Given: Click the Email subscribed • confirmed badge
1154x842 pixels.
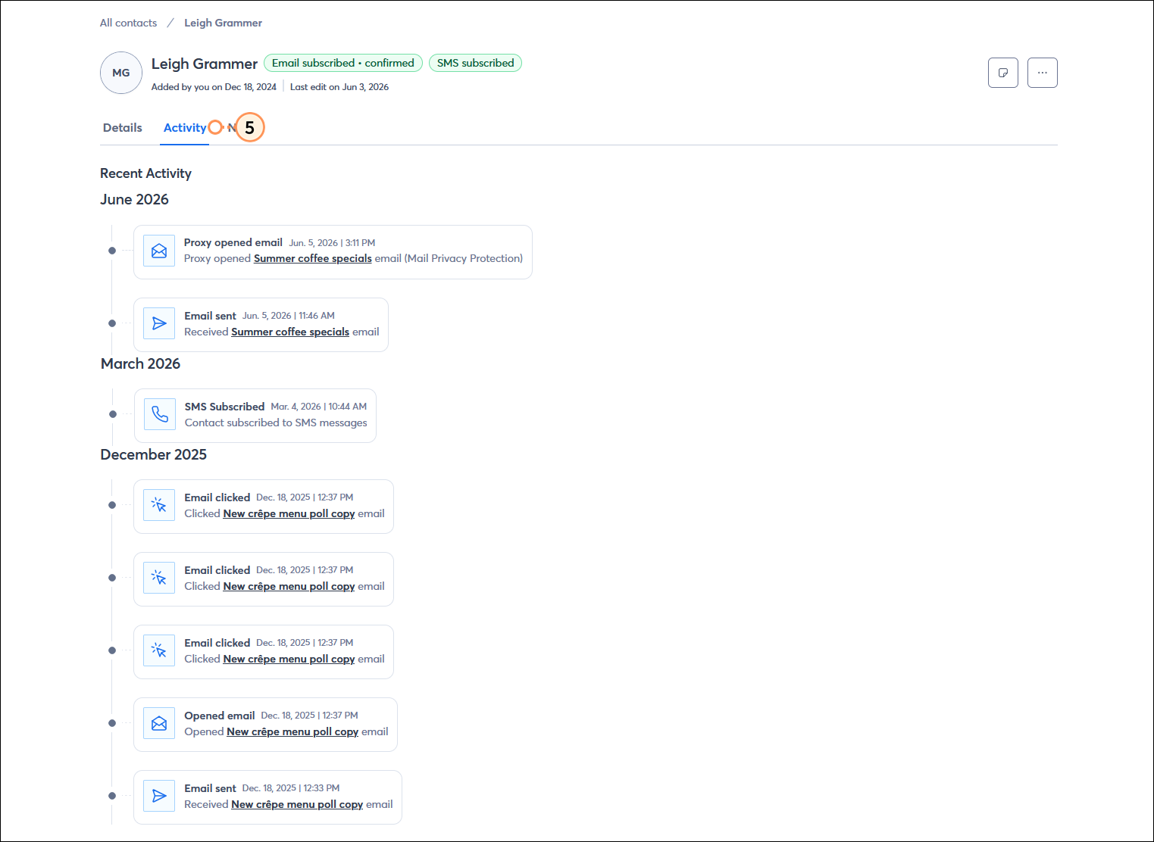Looking at the screenshot, I should pyautogui.click(x=343, y=63).
